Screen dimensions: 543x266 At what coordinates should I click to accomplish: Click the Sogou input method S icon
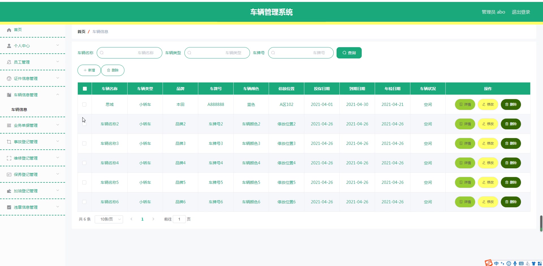coord(489,263)
